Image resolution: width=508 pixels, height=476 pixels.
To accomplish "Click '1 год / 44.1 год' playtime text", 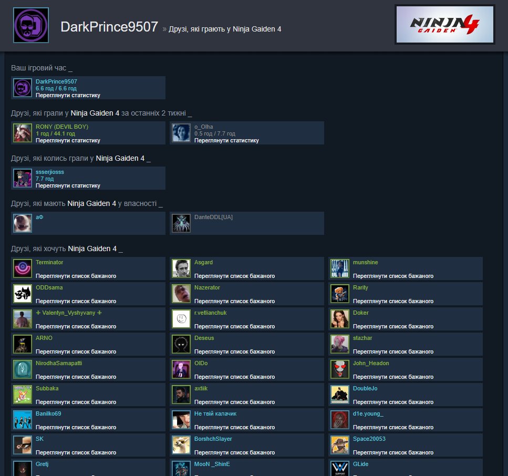I will tap(55, 133).
